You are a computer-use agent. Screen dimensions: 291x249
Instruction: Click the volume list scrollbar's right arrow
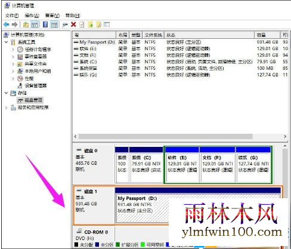pyautogui.click(x=285, y=136)
